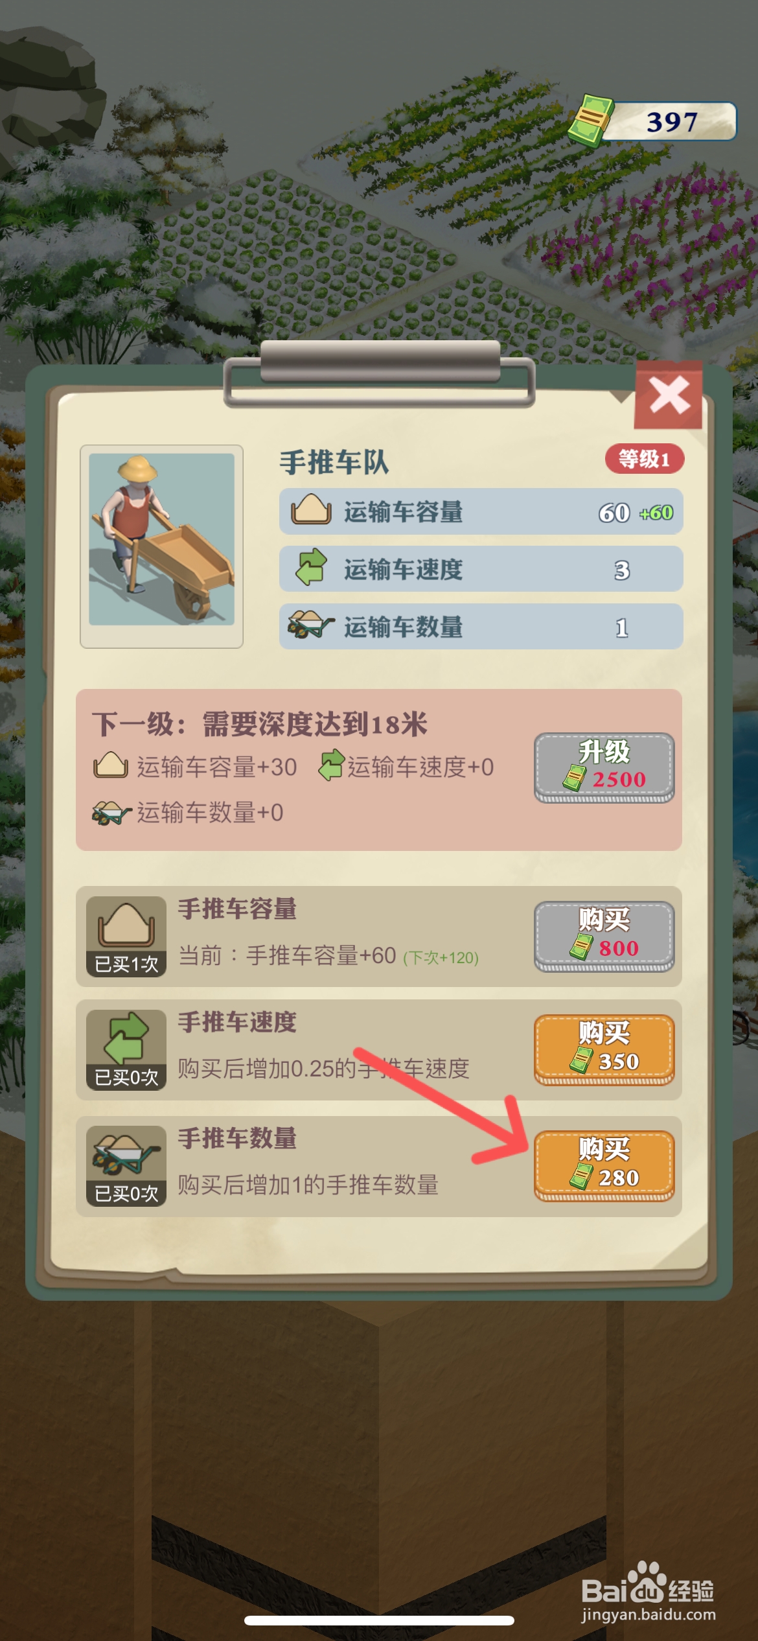Tap the 手推车容量 icon marked 已买1次
Screen dimensions: 758x1641
coord(126,936)
